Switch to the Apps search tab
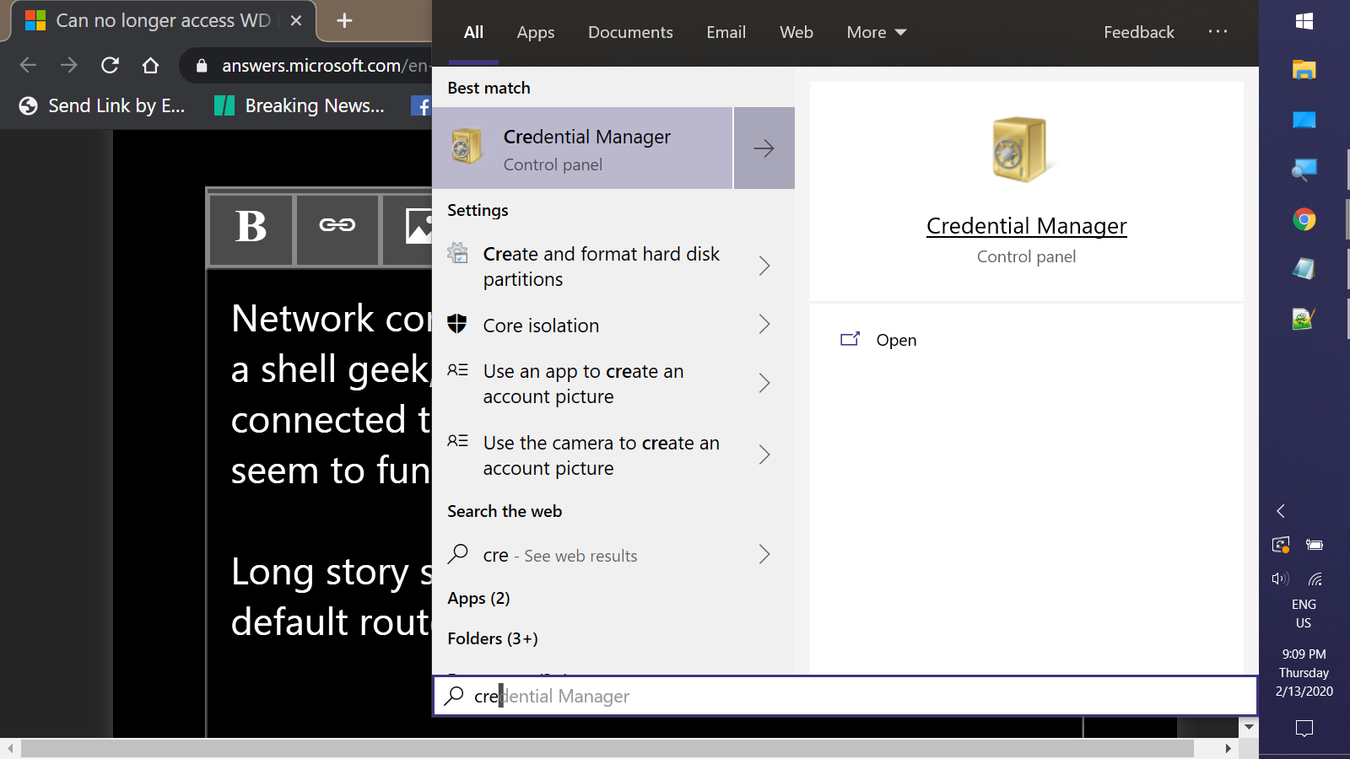Image resolution: width=1350 pixels, height=759 pixels. pyautogui.click(x=536, y=32)
